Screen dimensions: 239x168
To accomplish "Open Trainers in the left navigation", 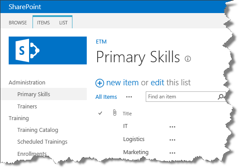I will [27, 106].
